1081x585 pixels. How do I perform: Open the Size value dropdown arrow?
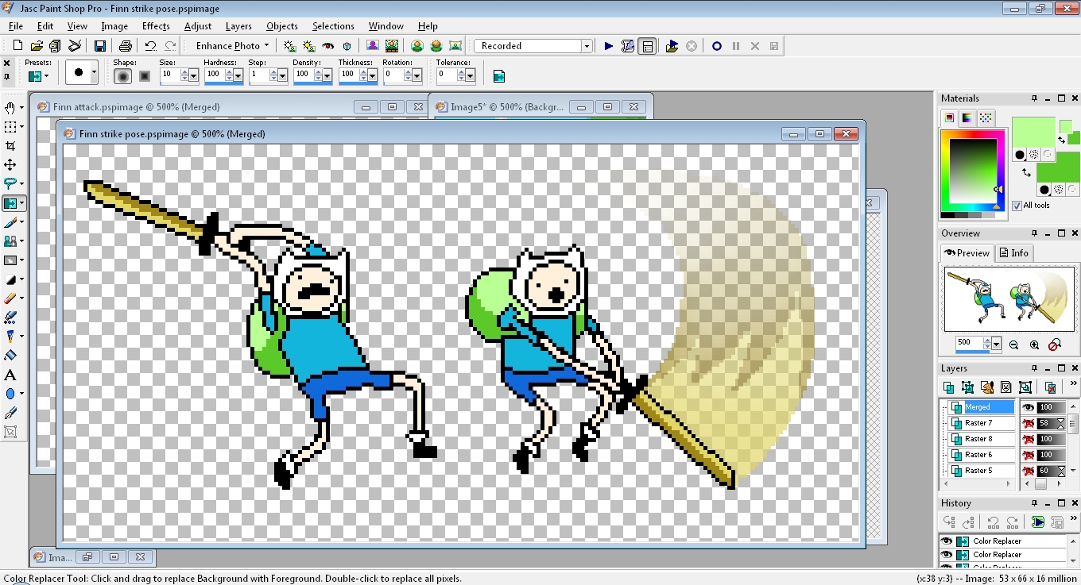tap(194, 76)
